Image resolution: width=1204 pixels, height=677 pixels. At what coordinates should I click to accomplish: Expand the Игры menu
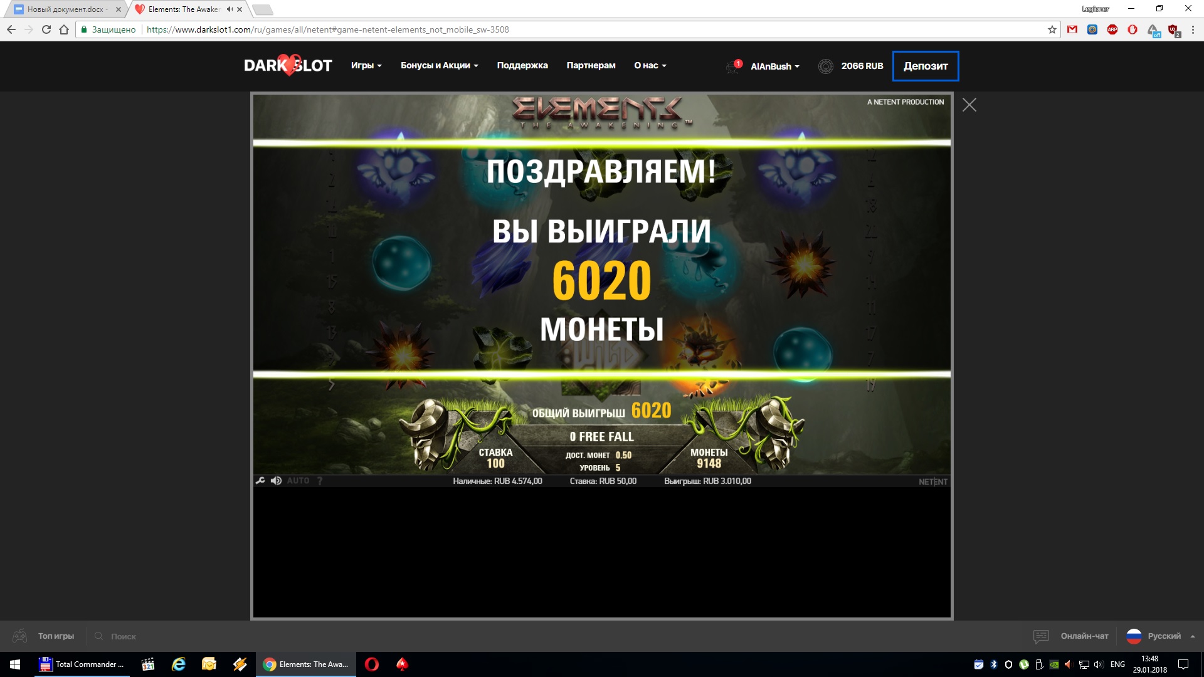(366, 65)
